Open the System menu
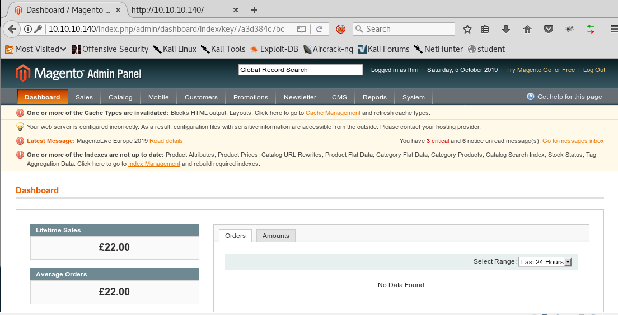The image size is (618, 315). click(x=413, y=97)
